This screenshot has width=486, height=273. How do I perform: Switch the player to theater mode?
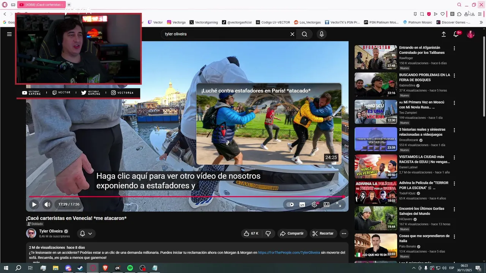[327, 204]
